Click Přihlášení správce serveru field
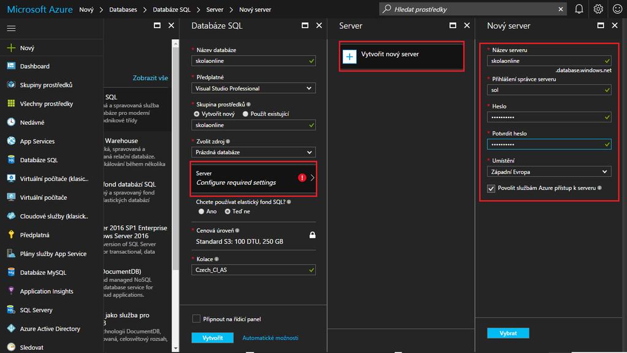 coord(549,90)
